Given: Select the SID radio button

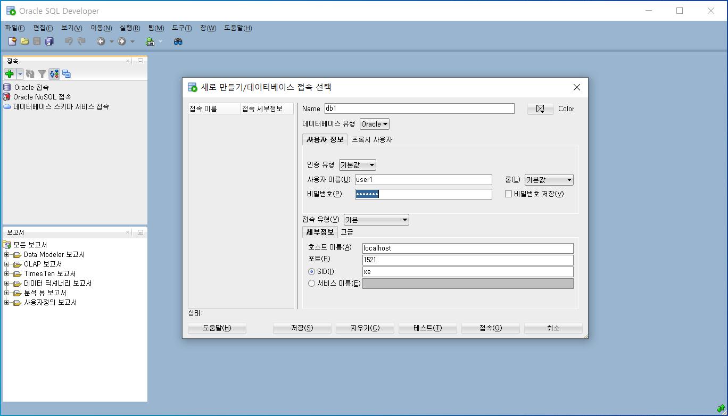Looking at the screenshot, I should [312, 272].
